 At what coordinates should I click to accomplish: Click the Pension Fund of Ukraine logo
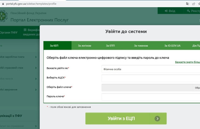pyautogui.click(x=4, y=16)
